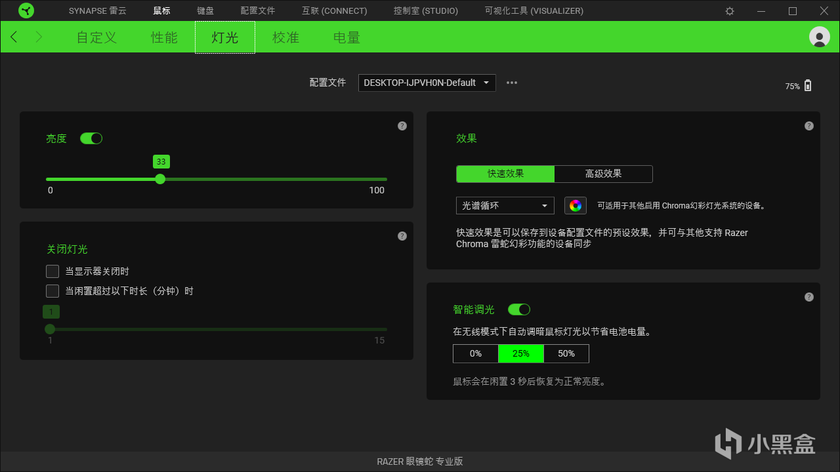Open Synapse settings gear
Viewport: 840px width, 472px height.
[x=730, y=11]
